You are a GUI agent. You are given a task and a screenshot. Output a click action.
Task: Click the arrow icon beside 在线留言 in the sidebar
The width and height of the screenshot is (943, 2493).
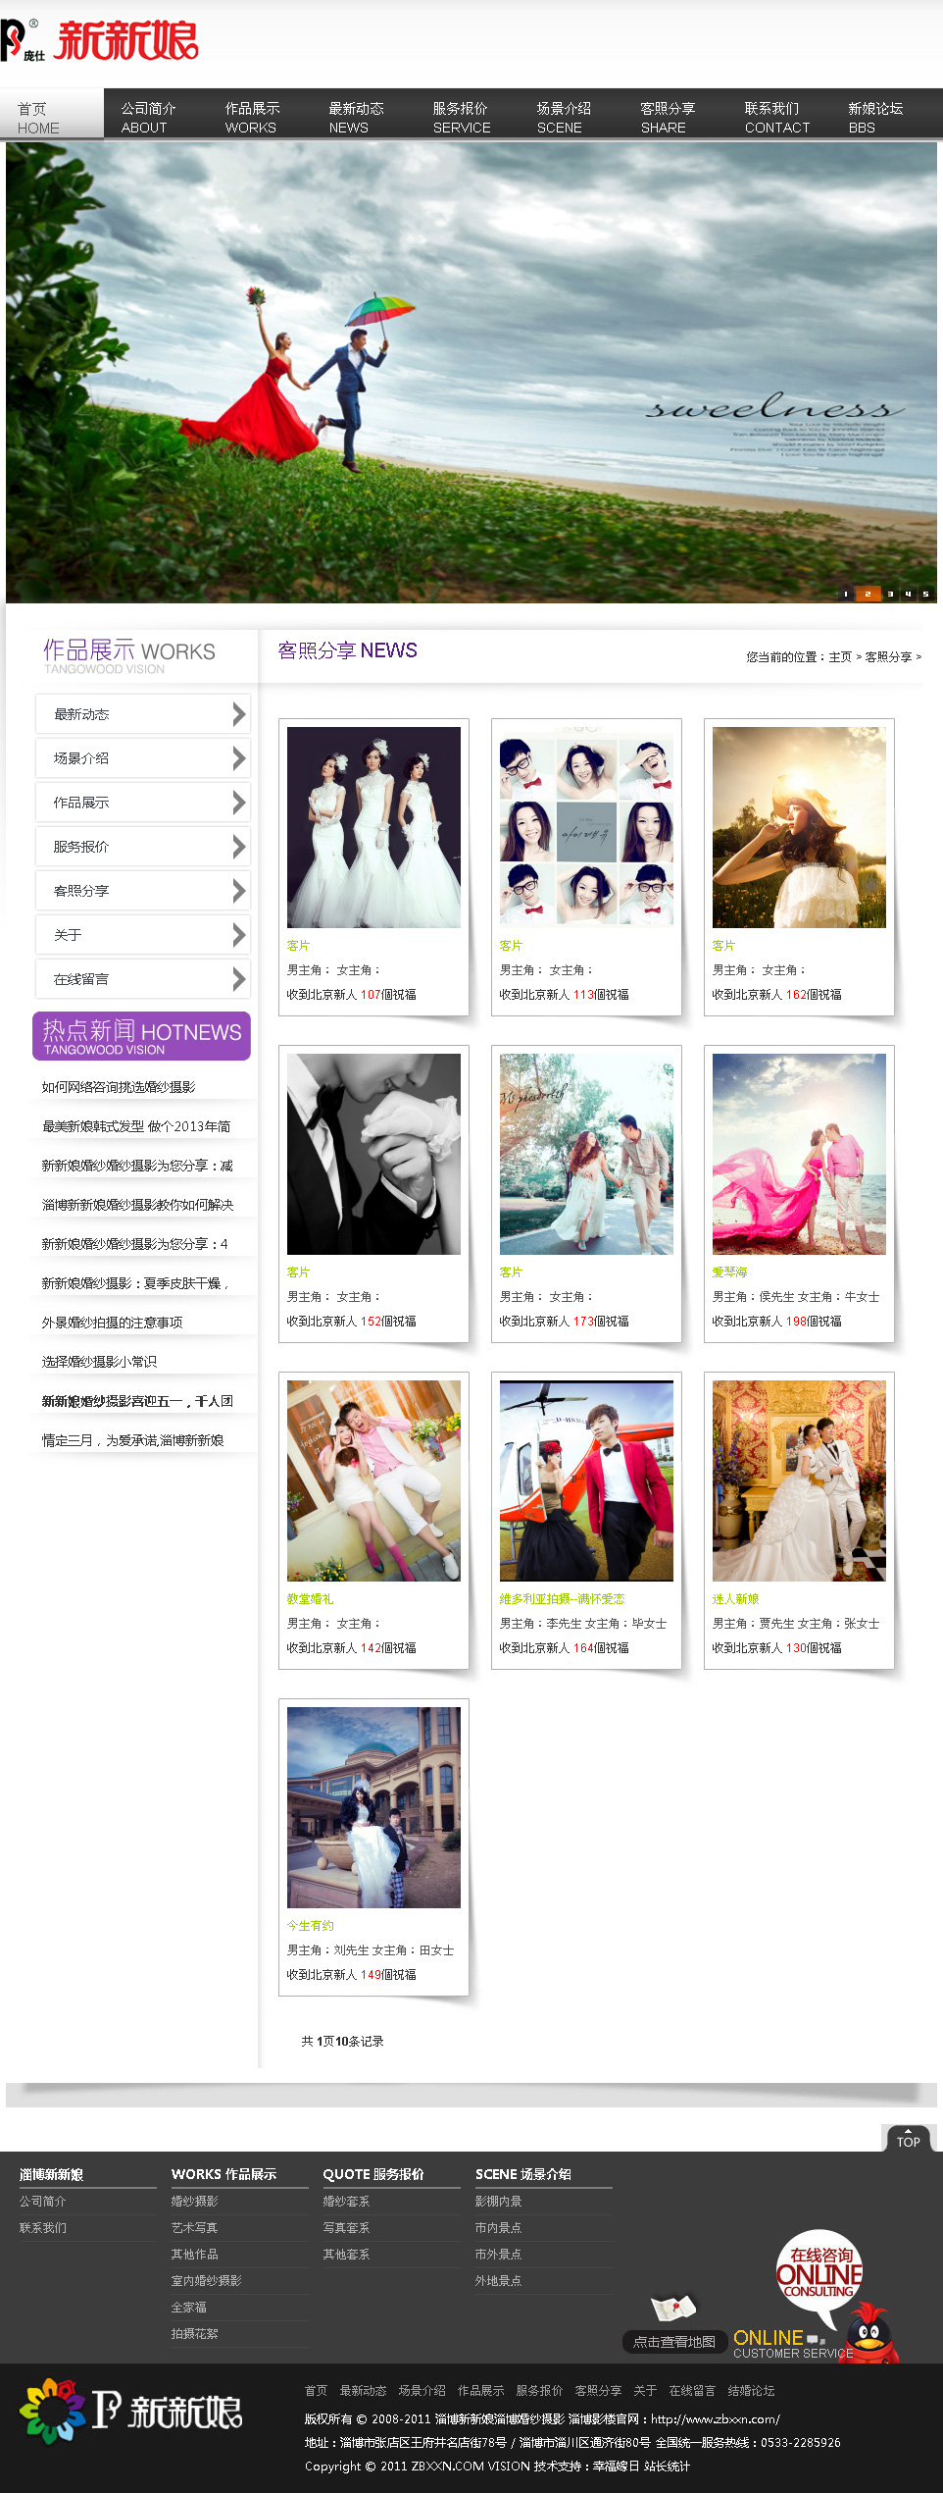pos(238,979)
